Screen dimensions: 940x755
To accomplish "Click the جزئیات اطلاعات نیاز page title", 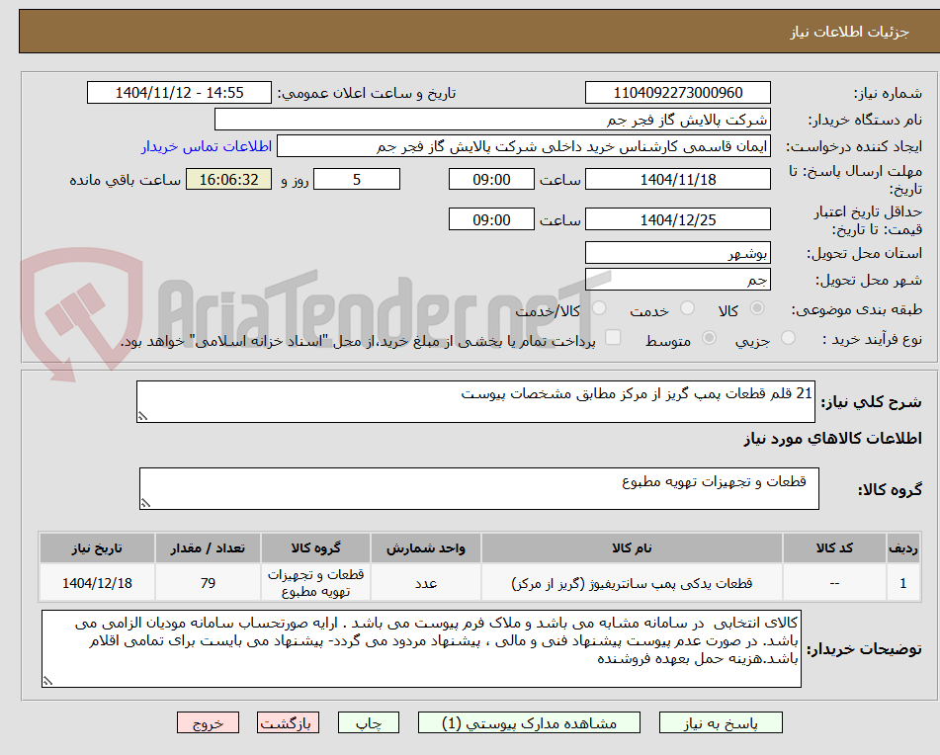I will (849, 32).
